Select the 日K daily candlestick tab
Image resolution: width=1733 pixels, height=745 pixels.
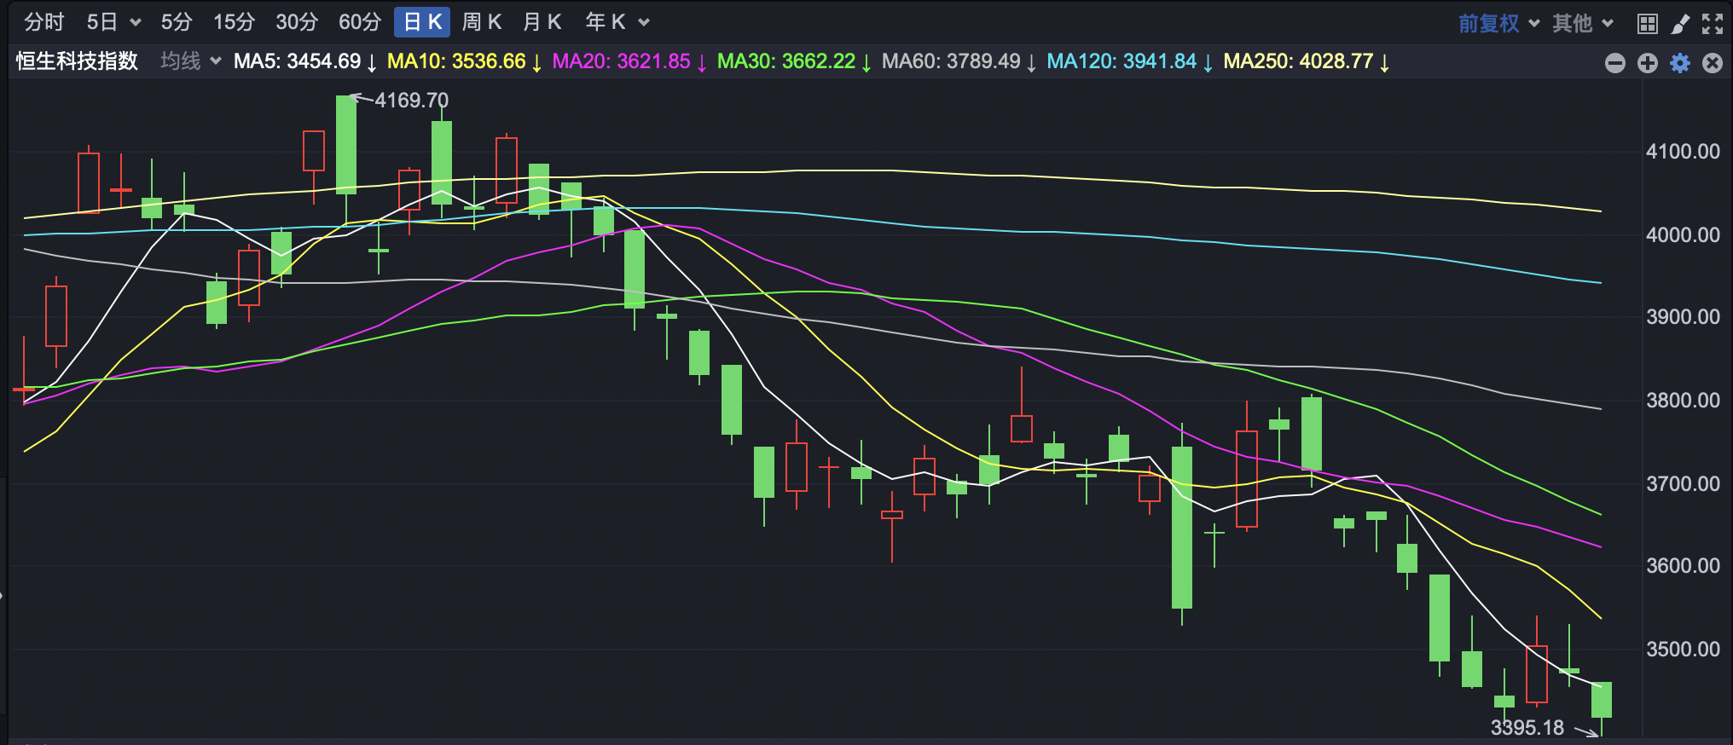(422, 22)
